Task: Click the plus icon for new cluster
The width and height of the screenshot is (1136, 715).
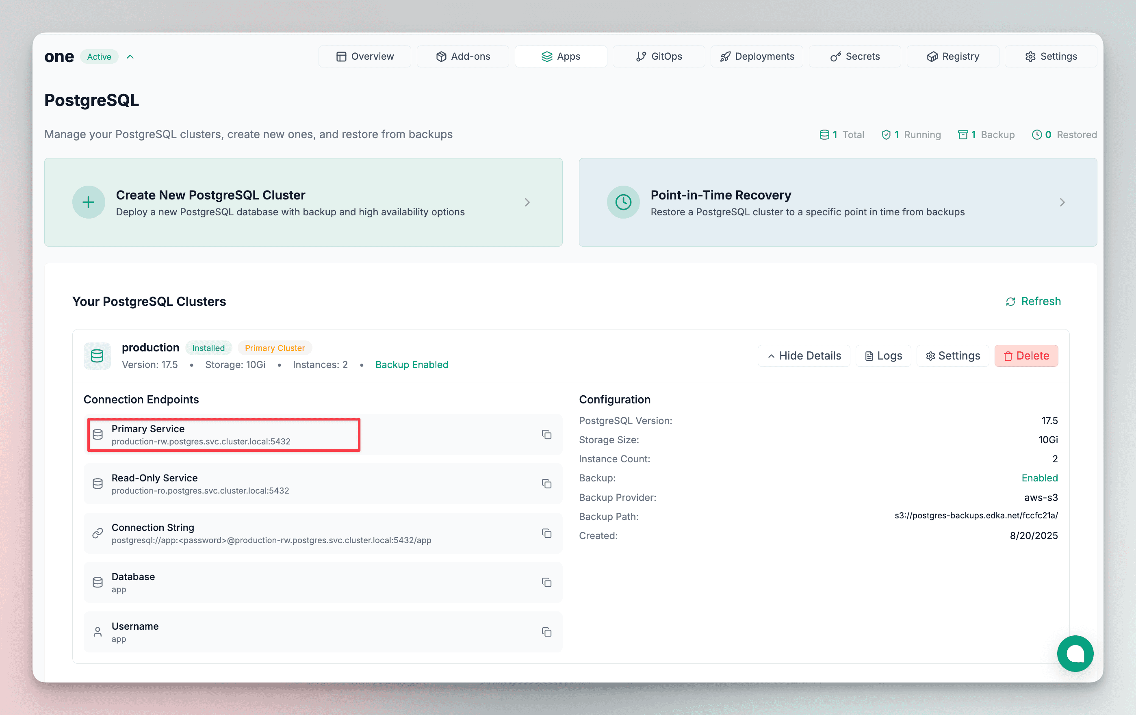Action: click(x=88, y=202)
